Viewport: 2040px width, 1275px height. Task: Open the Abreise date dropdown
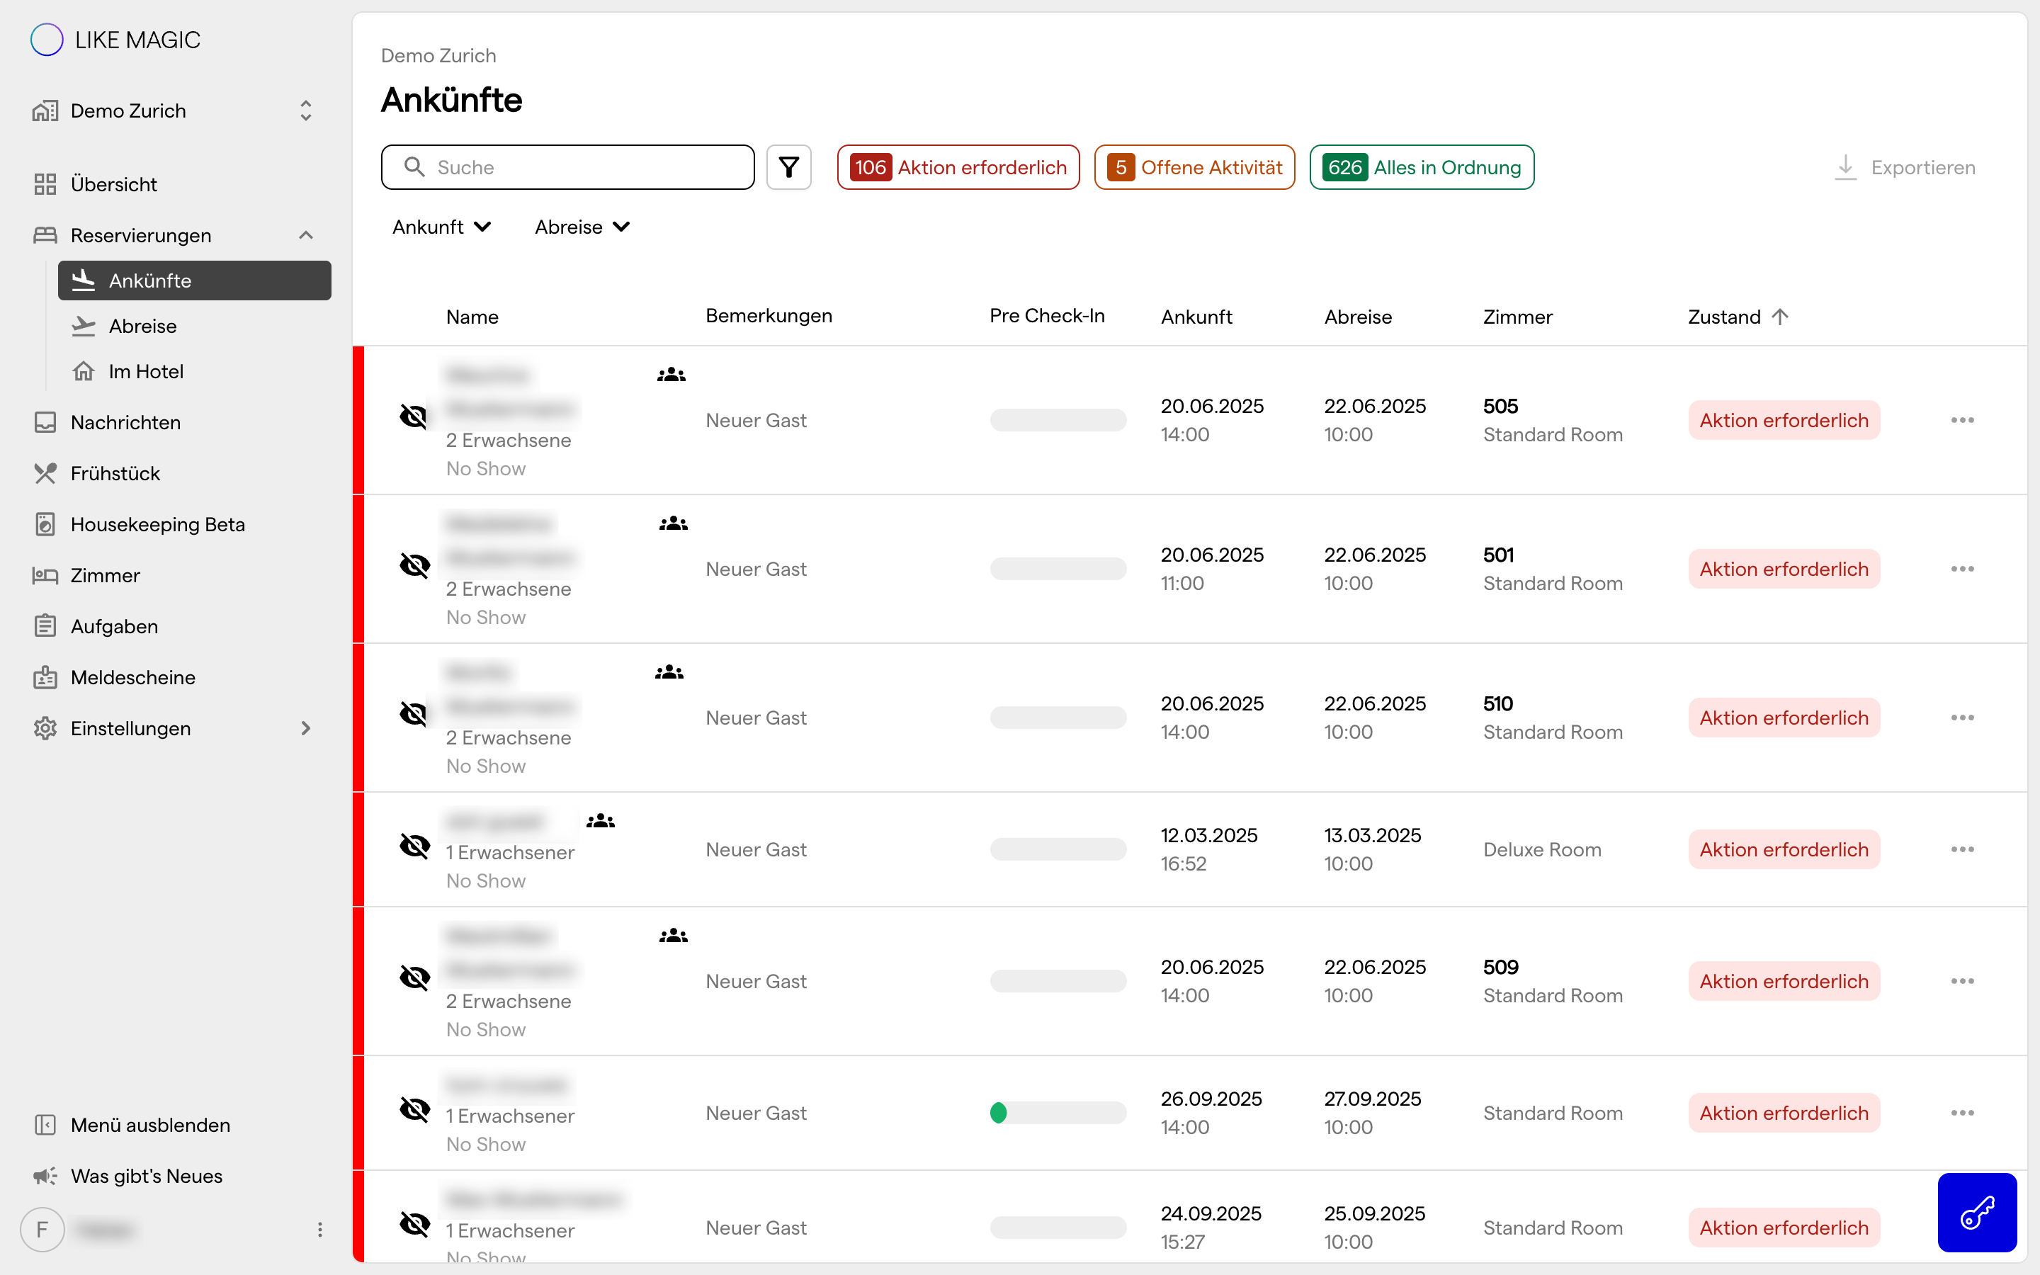[582, 227]
